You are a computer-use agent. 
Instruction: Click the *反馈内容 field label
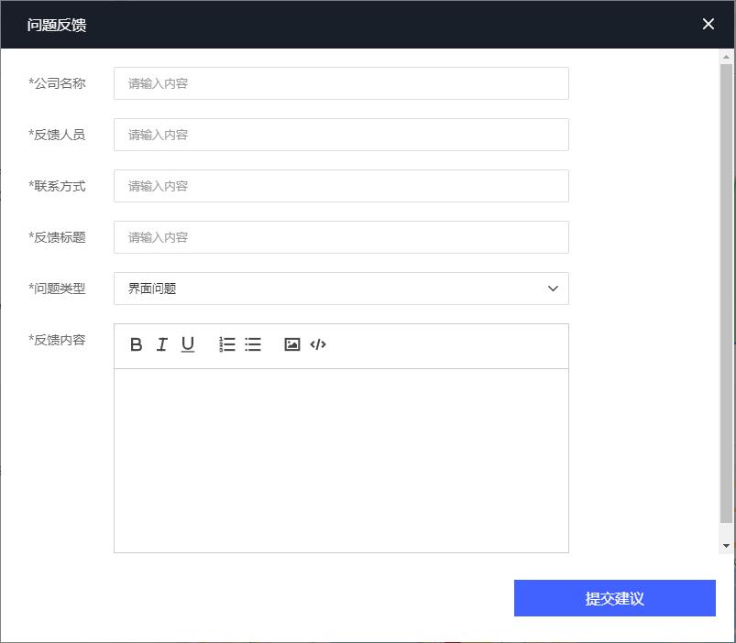click(58, 340)
